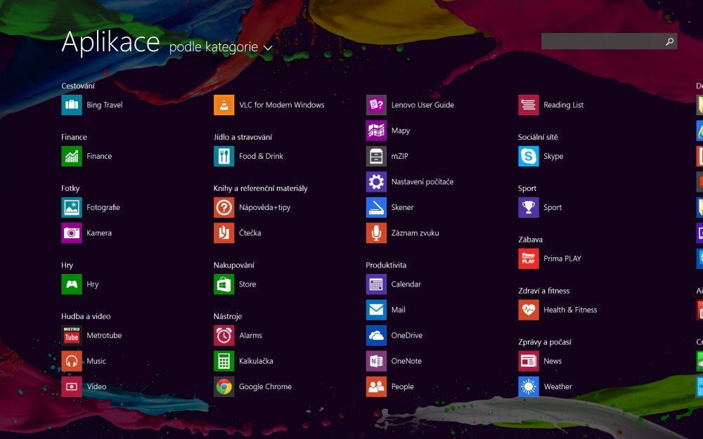Click the 'Jídlo a stravování' heading

click(x=243, y=137)
